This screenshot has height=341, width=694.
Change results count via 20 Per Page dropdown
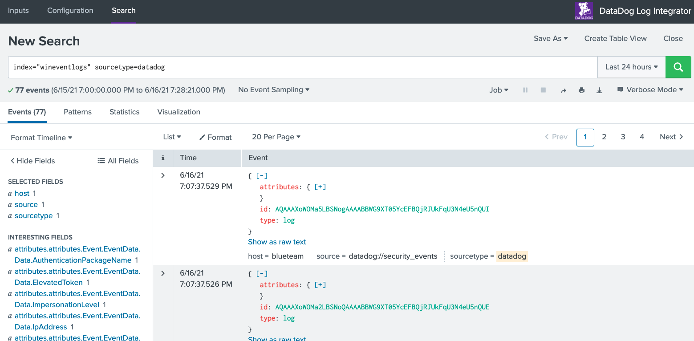276,137
